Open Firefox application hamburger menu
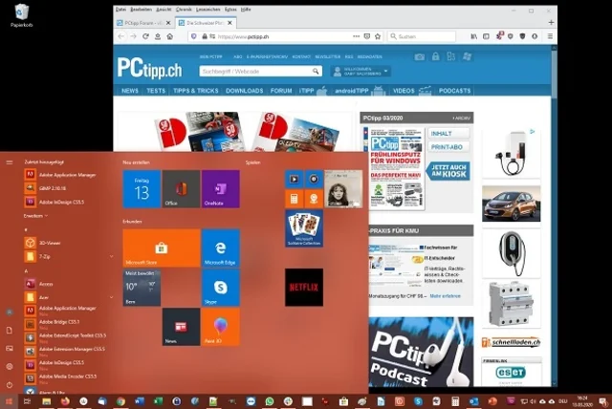Screen dimensions: 612x409 [550, 36]
